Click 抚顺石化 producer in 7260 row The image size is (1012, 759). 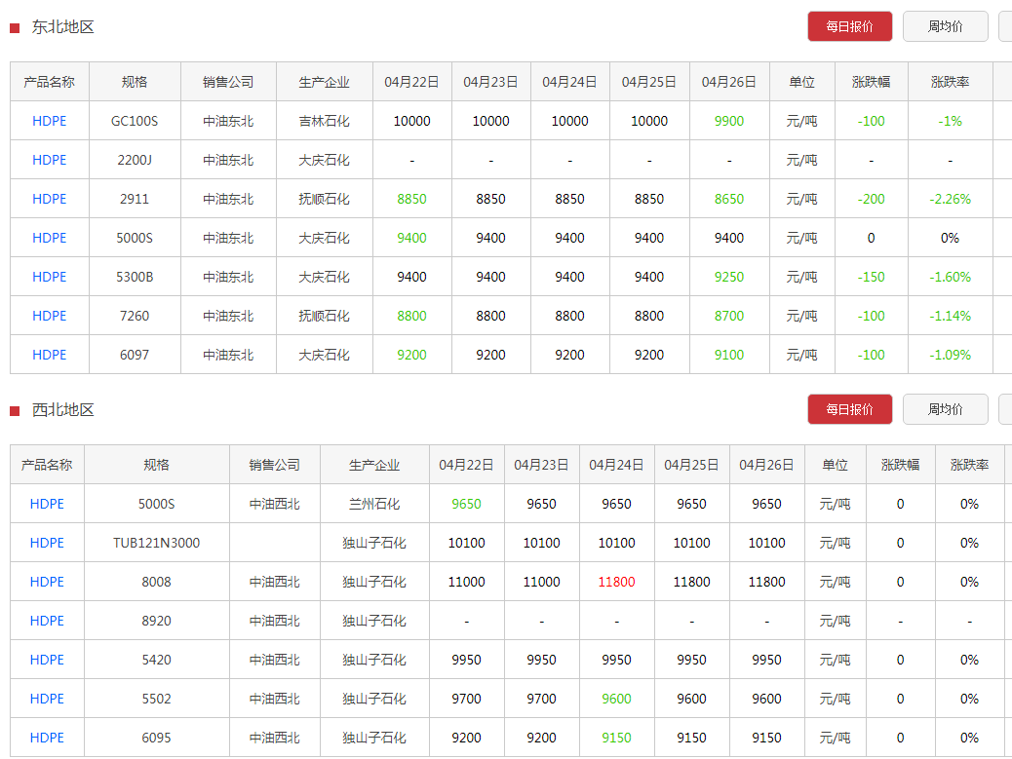tap(324, 316)
